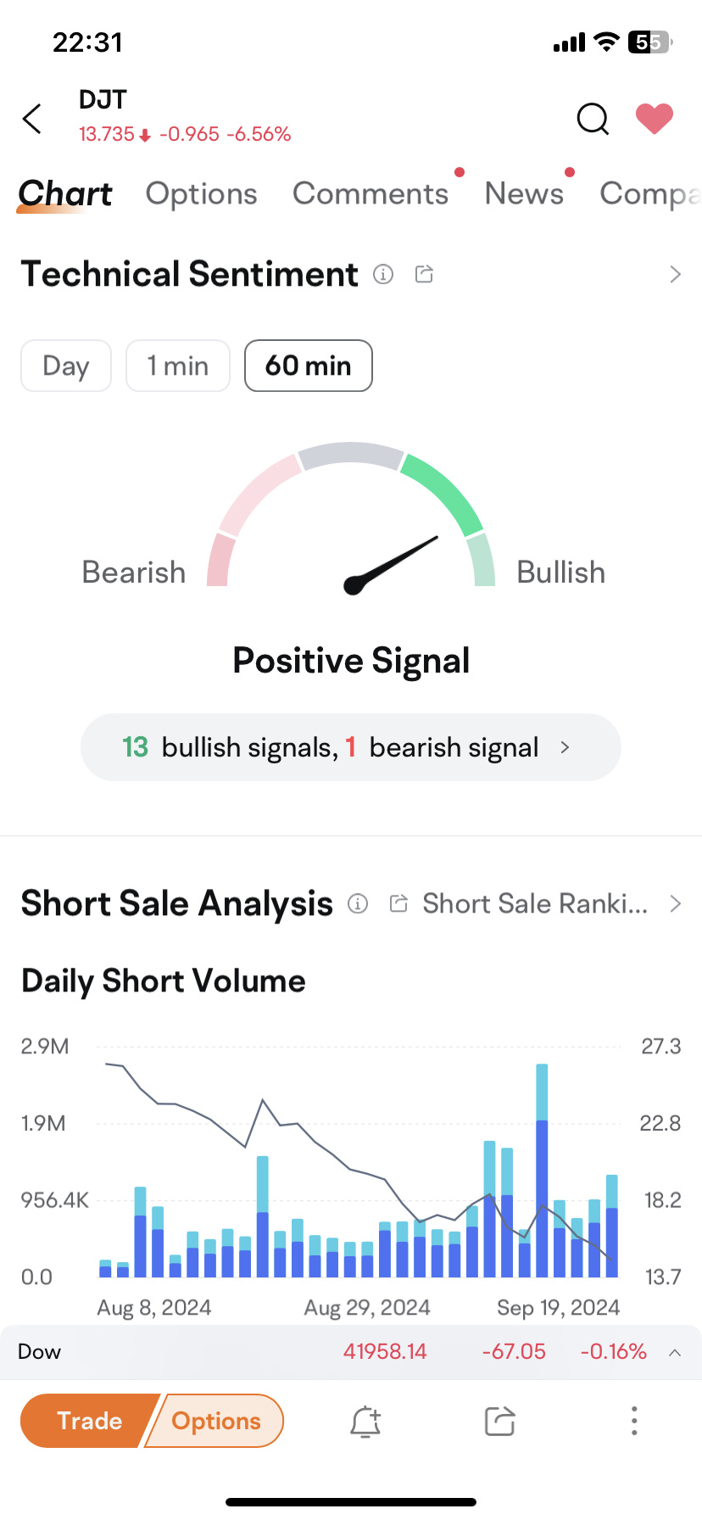Switch to the Options tab
This screenshot has height=1520, width=702.
[201, 193]
